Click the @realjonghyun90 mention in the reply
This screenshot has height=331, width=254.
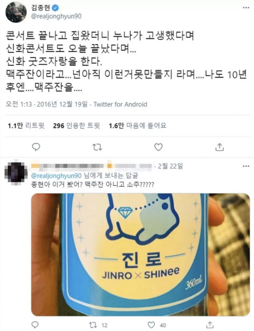[57, 175]
